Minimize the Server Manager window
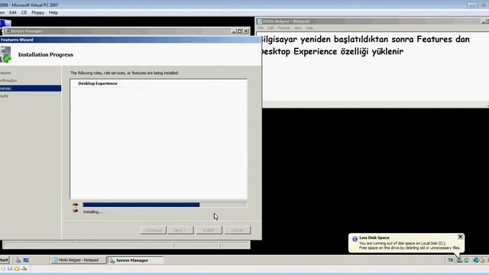Screen dimensions: 489x275 point(234,31)
